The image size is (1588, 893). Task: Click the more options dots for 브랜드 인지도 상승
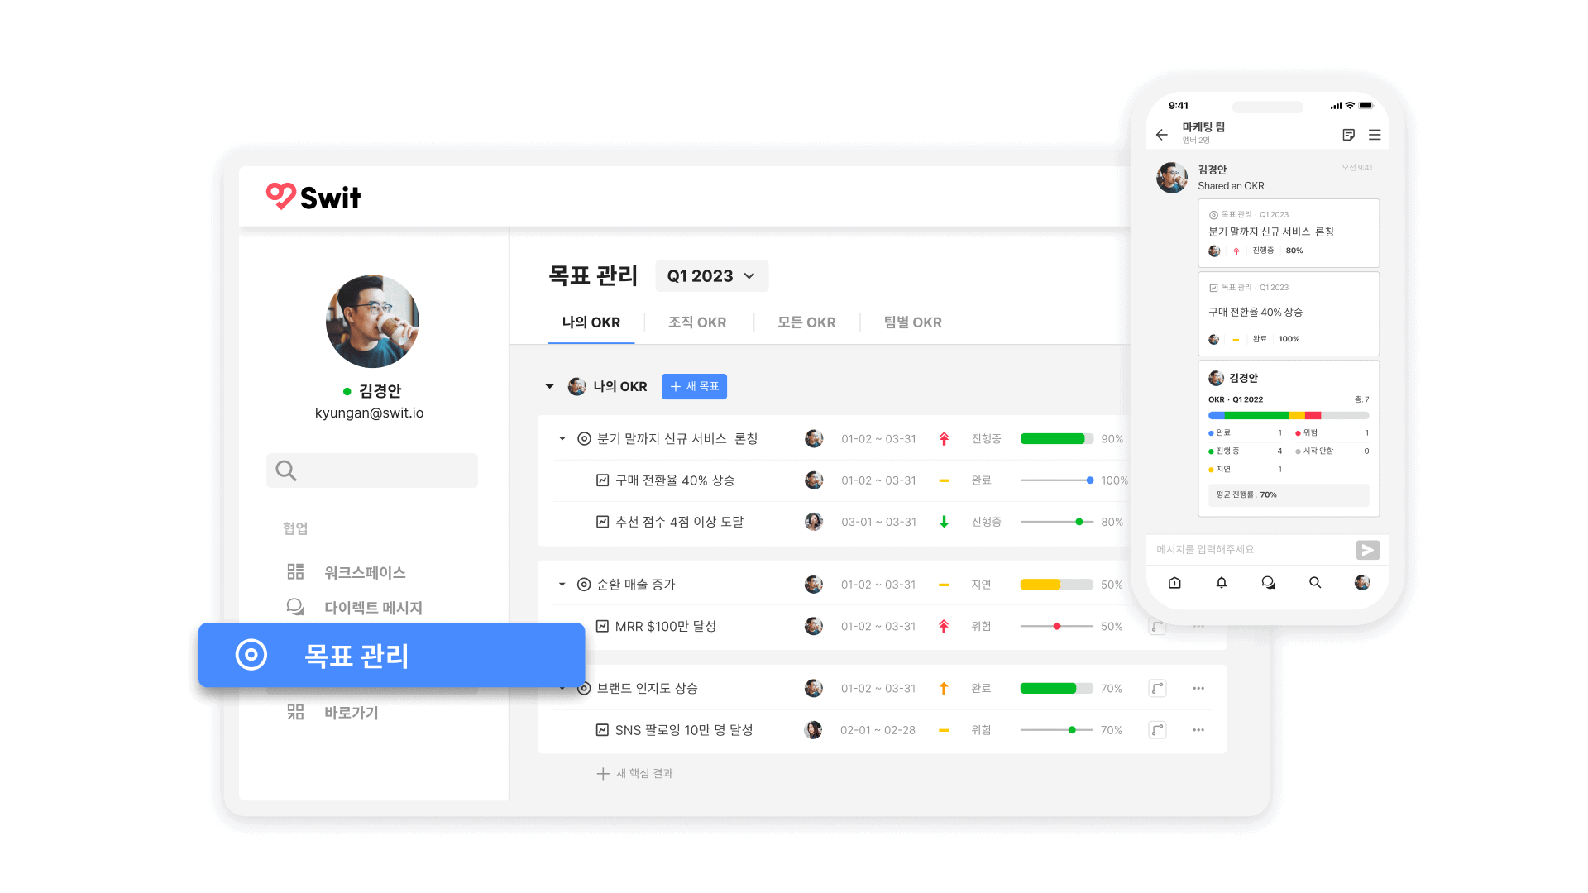point(1198,688)
